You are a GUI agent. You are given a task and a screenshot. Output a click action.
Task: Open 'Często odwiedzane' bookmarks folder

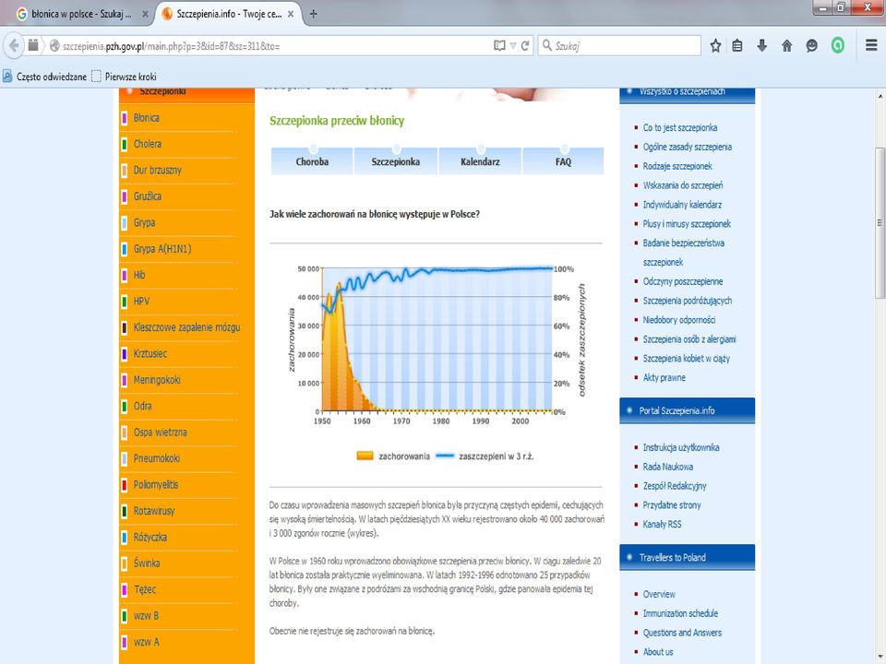click(44, 77)
